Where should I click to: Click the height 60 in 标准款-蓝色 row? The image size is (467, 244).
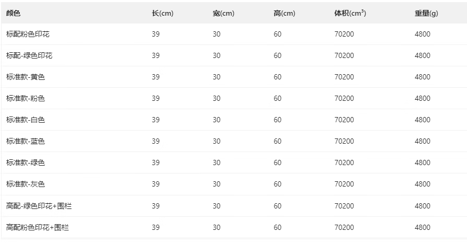277,141
